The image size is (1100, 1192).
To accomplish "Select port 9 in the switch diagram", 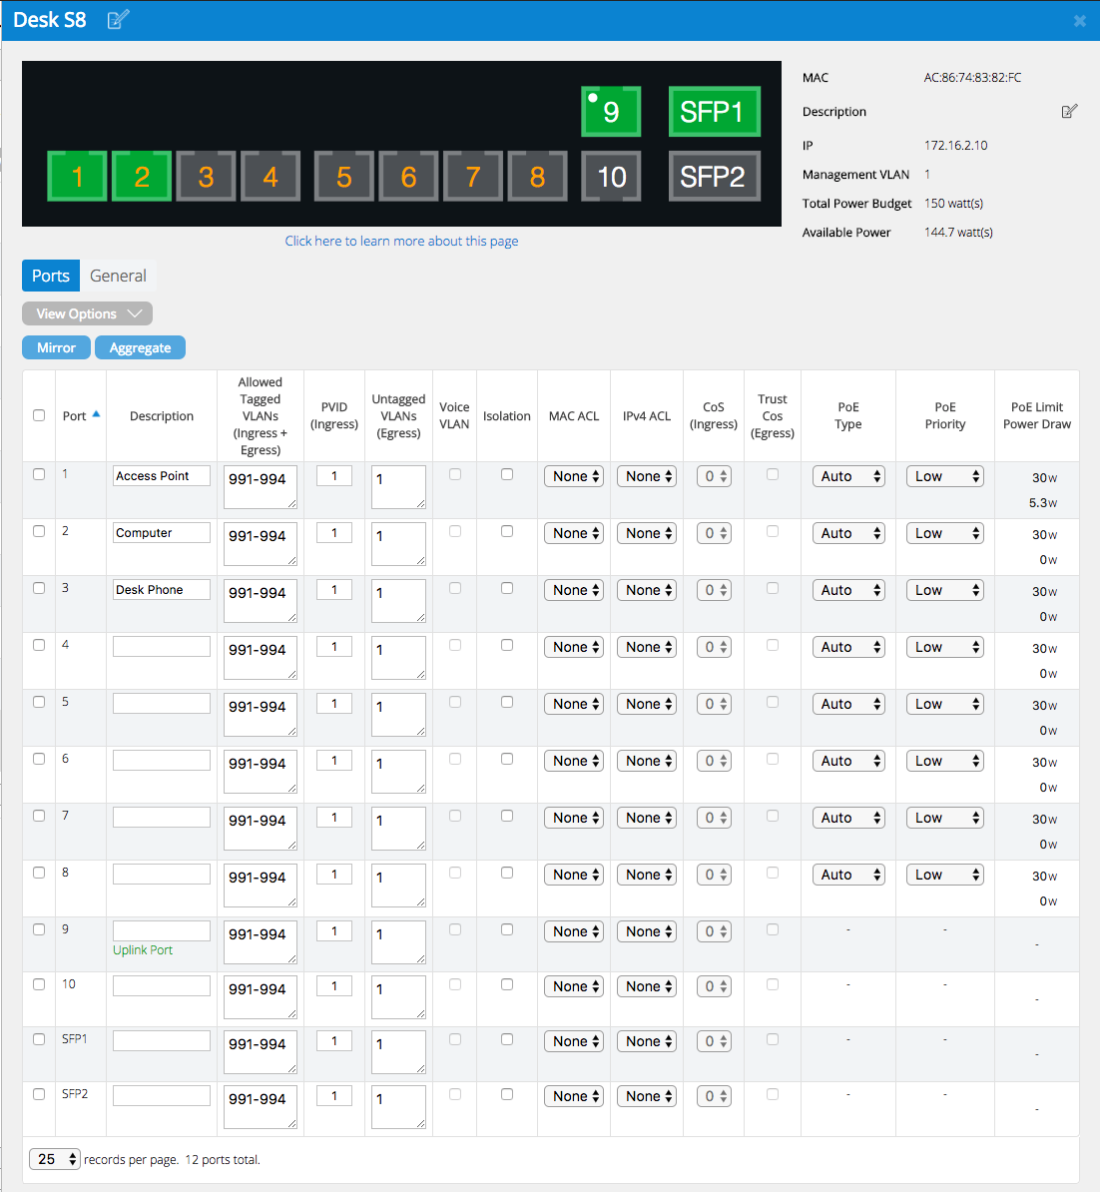I will (611, 111).
